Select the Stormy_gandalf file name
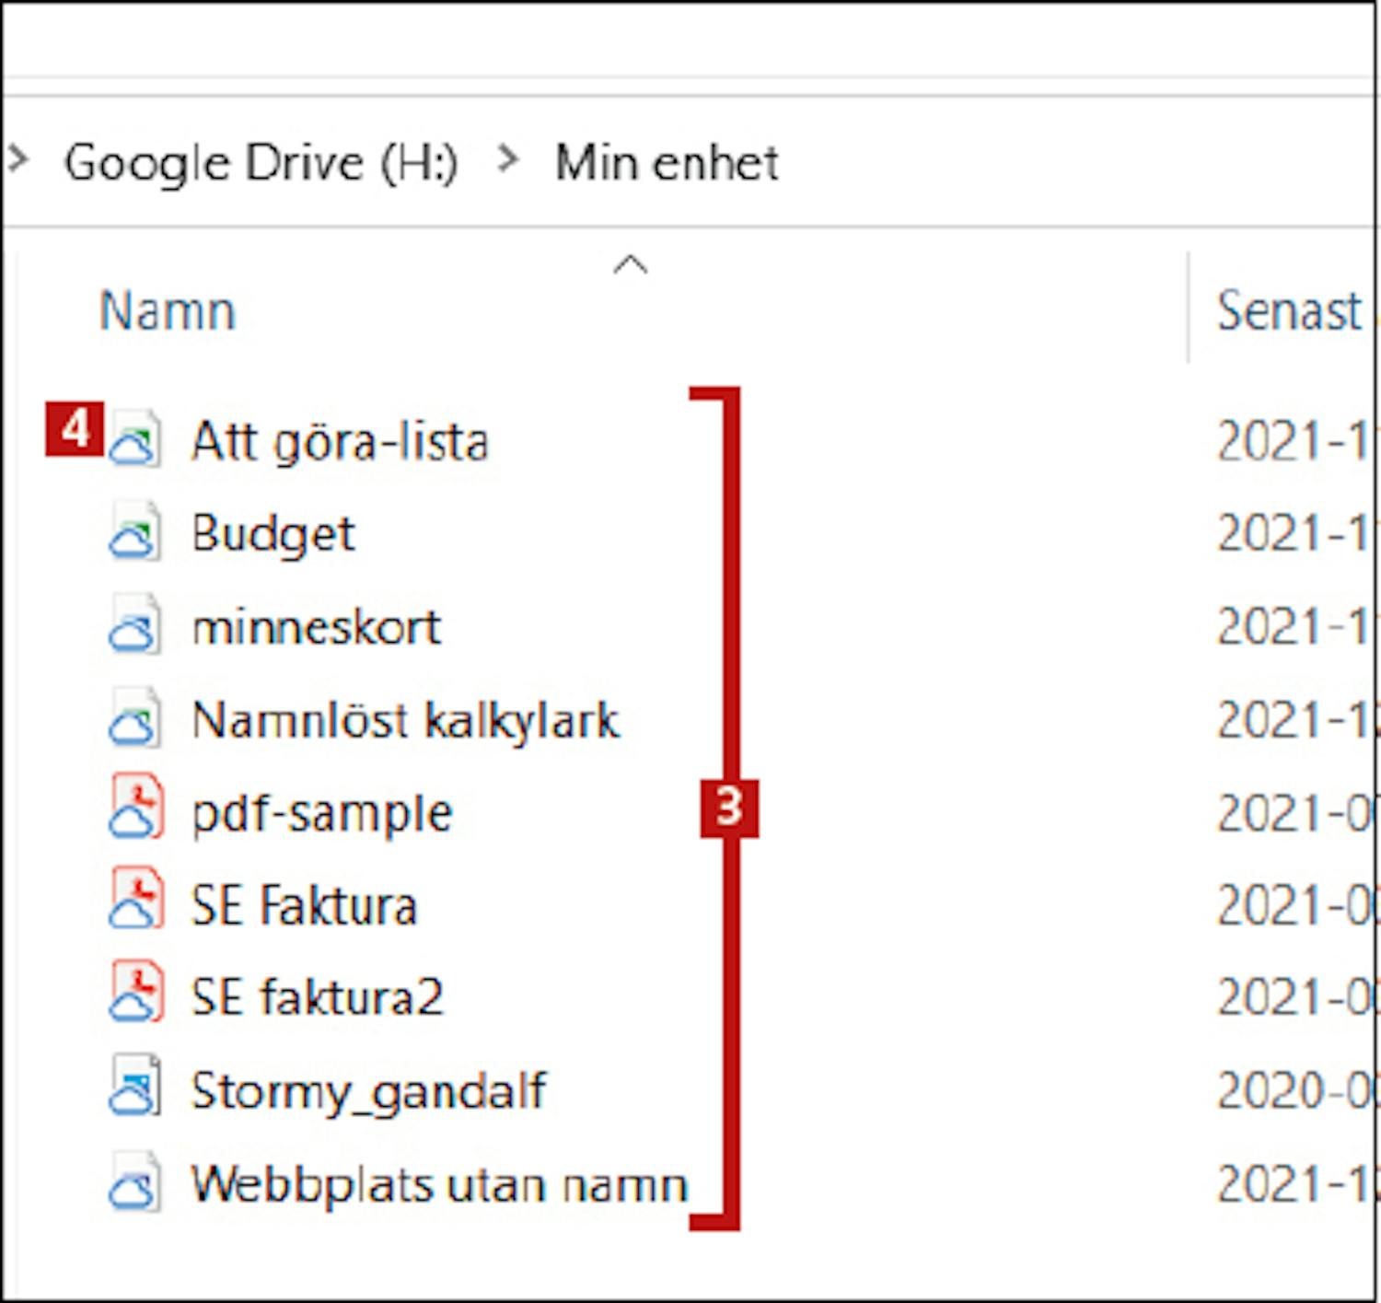The height and width of the screenshot is (1303, 1381). click(368, 1090)
